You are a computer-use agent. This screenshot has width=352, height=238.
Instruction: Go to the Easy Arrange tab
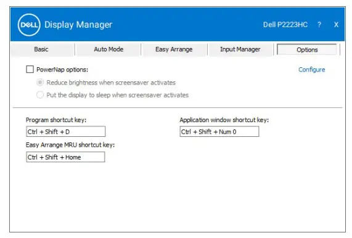tap(174, 49)
